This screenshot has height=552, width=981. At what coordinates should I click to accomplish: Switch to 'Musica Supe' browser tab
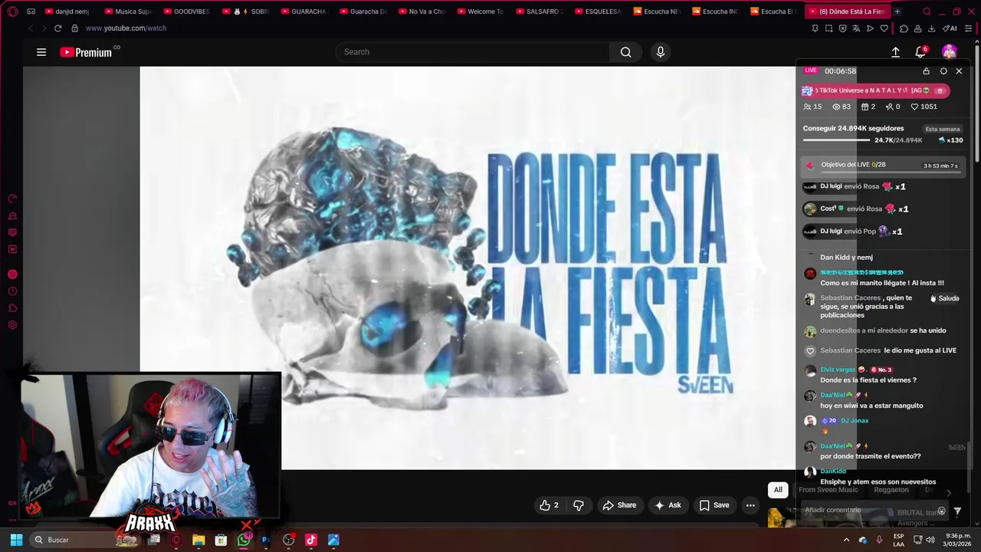[x=128, y=11]
